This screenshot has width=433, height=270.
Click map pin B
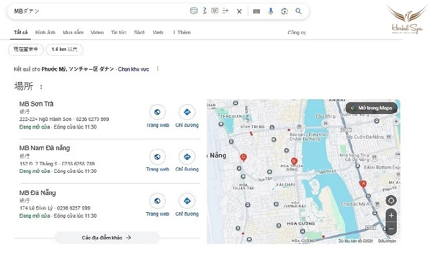click(x=294, y=161)
